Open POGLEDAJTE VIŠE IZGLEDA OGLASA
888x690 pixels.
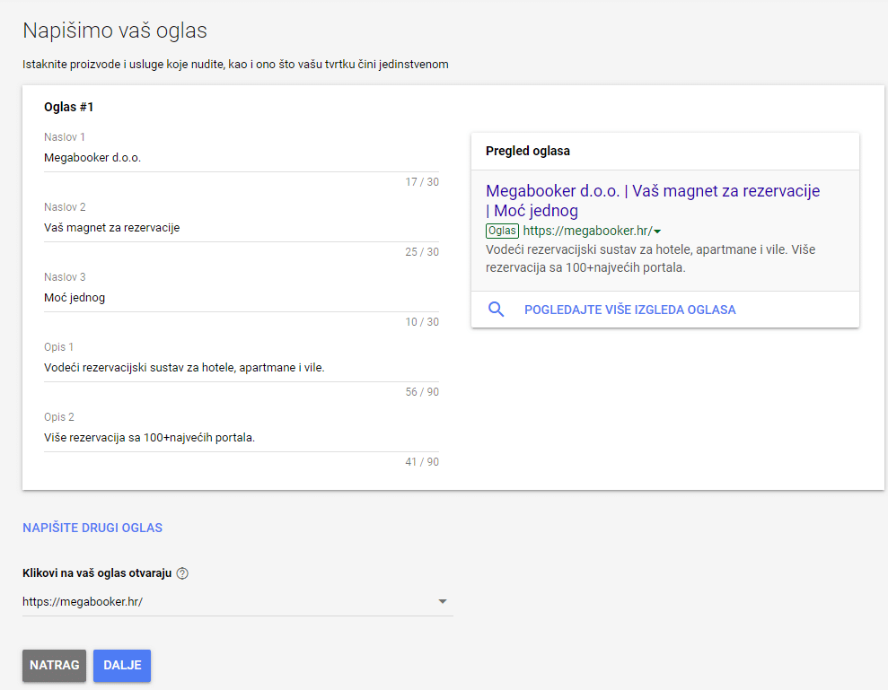(x=629, y=310)
